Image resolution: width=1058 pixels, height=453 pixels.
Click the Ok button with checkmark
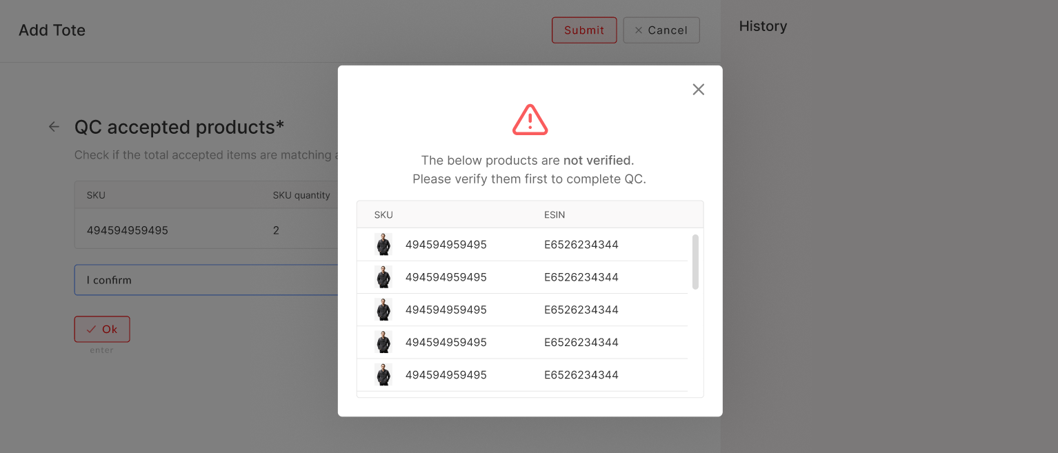pyautogui.click(x=102, y=330)
